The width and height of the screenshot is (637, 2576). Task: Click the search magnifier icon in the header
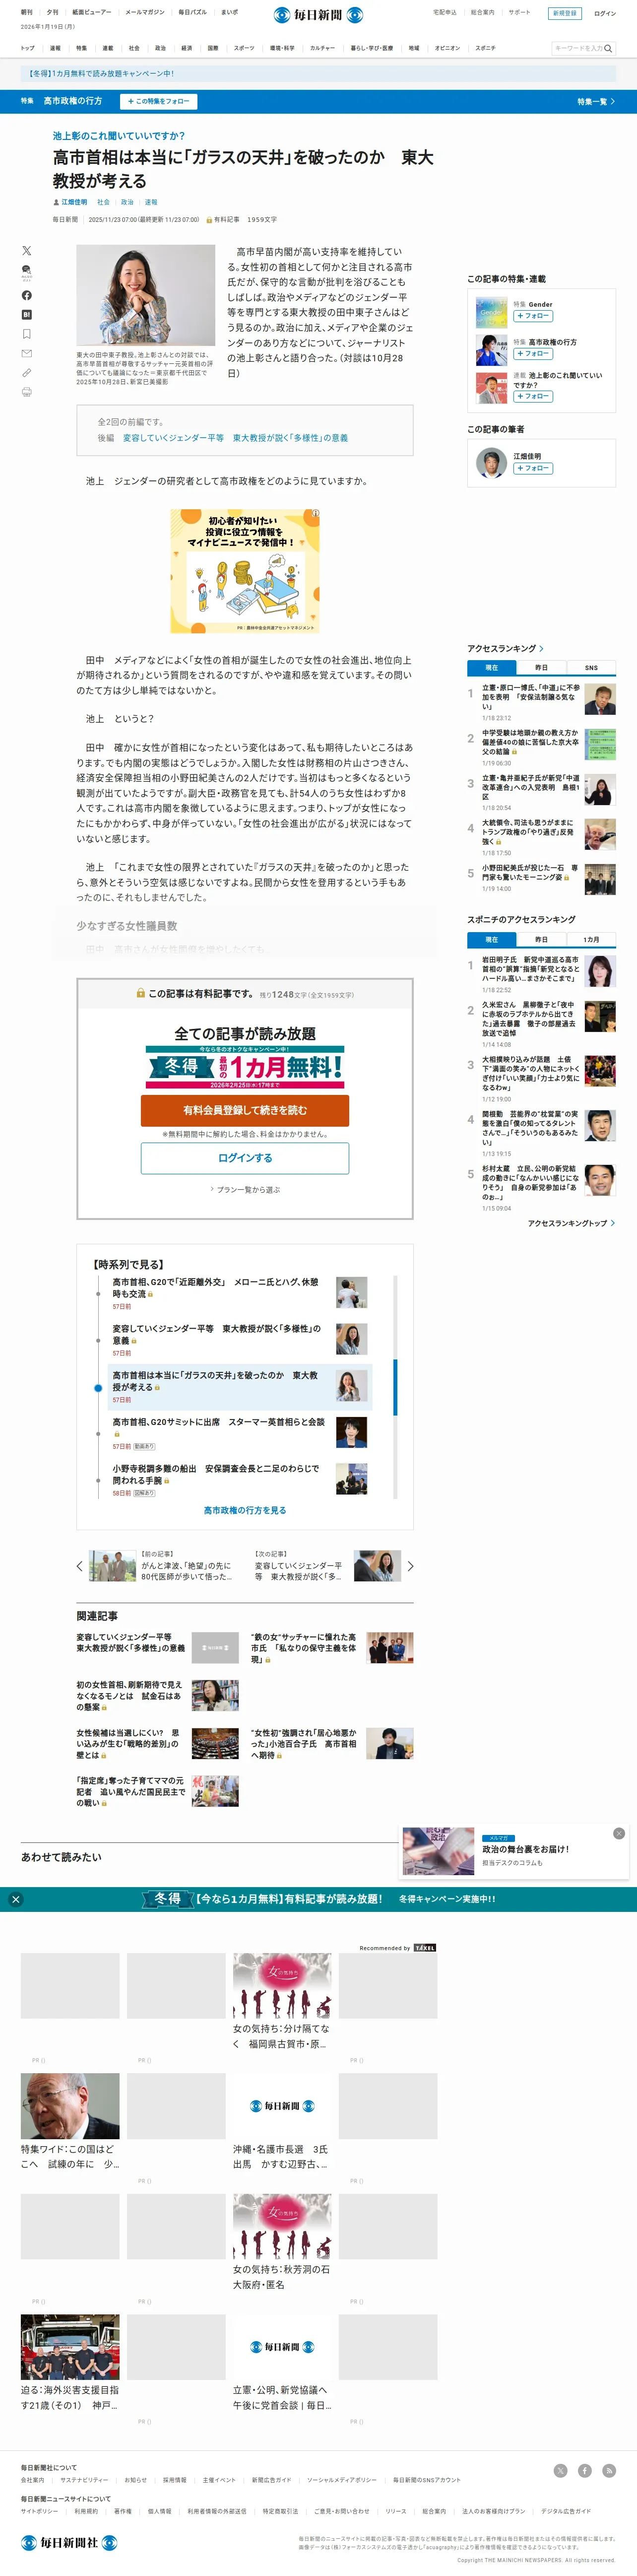coord(608,48)
